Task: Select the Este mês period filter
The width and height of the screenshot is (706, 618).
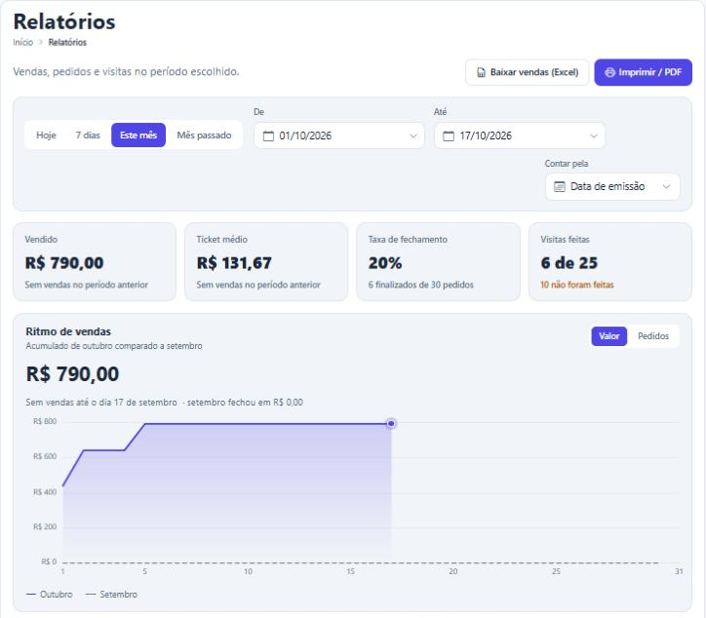Action: 138,135
